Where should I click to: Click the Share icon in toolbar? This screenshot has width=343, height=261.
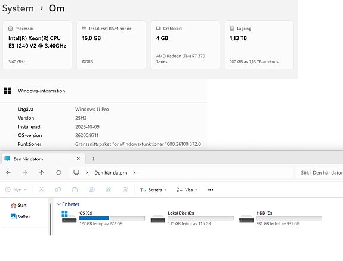[109, 189]
